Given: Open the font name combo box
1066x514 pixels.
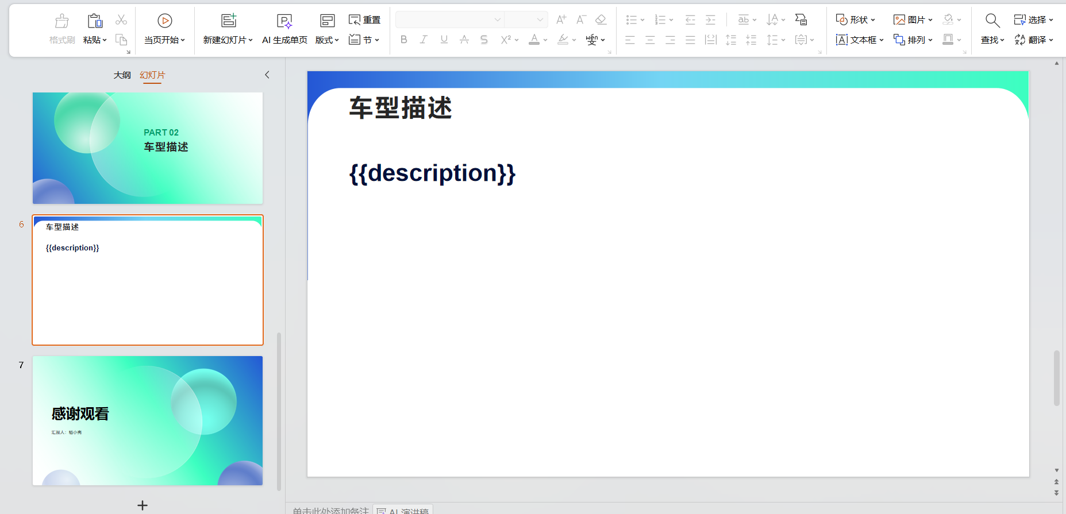Looking at the screenshot, I should pos(450,20).
